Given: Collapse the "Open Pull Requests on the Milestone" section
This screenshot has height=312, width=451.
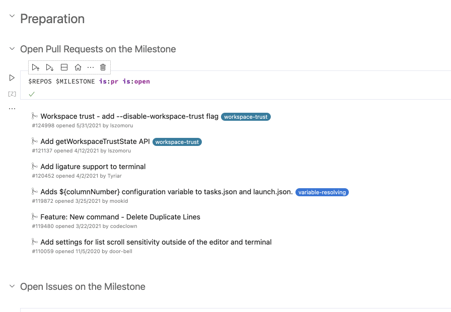Looking at the screenshot, I should tap(11, 49).
